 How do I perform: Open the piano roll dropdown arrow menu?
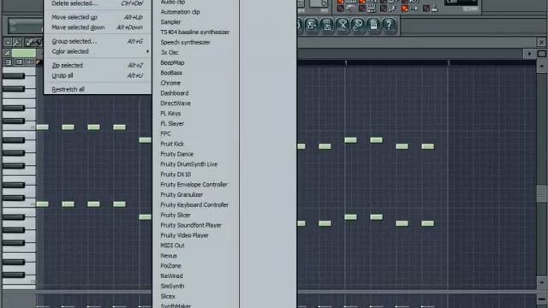coord(8,43)
